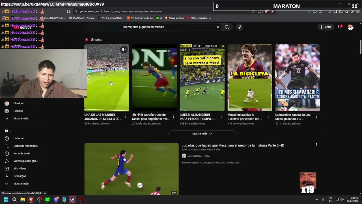Click the Crear button
Screen dimensions: 362x204
(325, 27)
